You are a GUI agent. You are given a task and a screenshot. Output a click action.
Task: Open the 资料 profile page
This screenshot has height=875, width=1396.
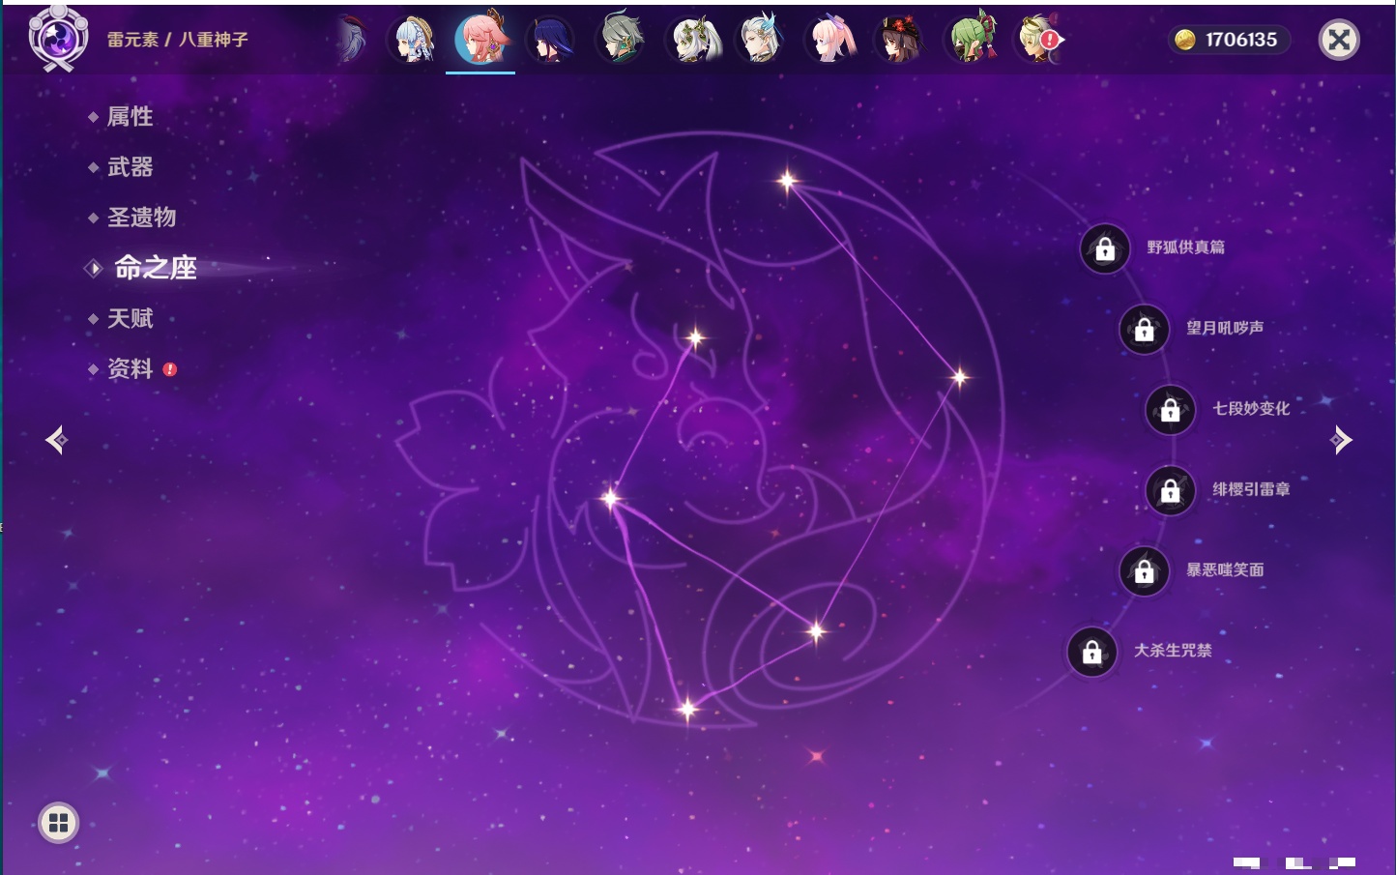130,368
